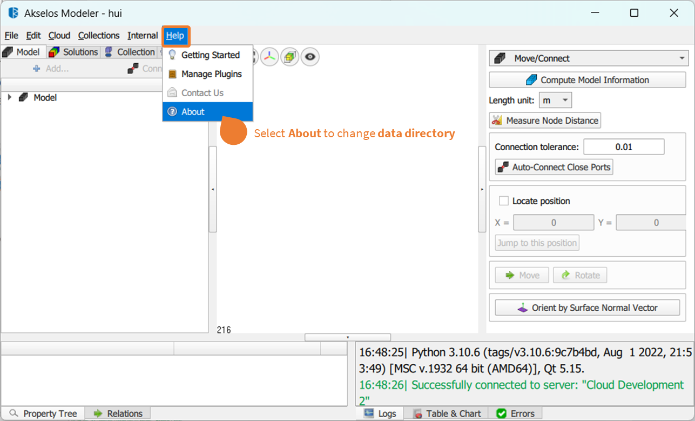
Task: Click Orient by Surface Normal Vector
Action: tap(588, 308)
